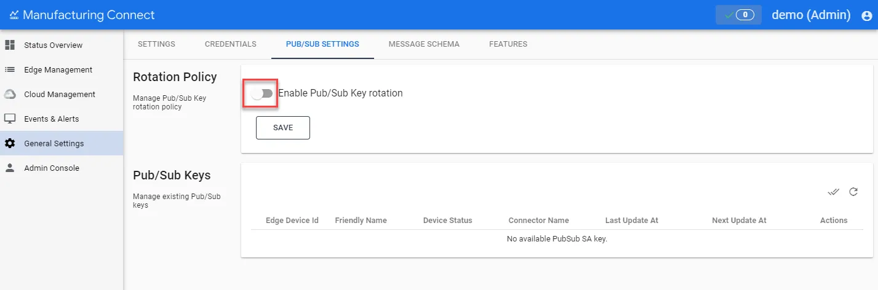Screen dimensions: 878x290
Task: Open Status Overview in sidebar
Action: point(62,45)
